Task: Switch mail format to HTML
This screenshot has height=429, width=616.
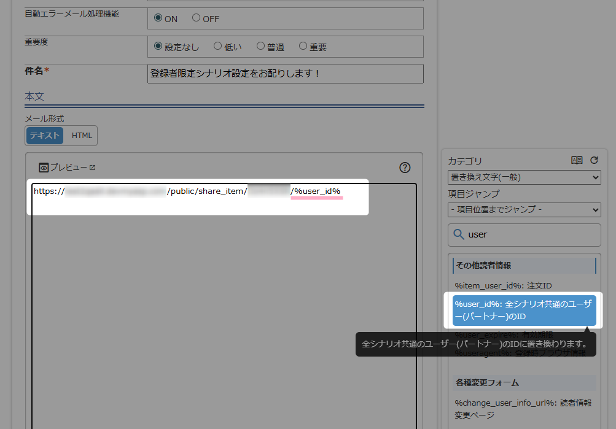Action: pyautogui.click(x=82, y=136)
